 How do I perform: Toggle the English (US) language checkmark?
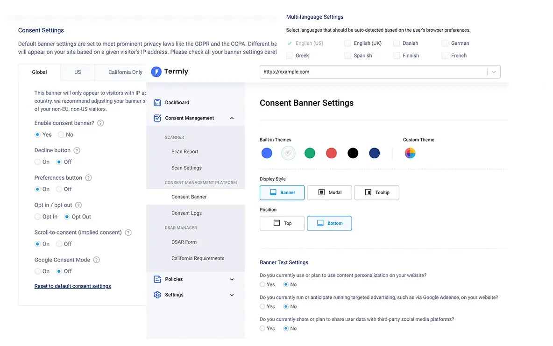pyautogui.click(x=290, y=43)
